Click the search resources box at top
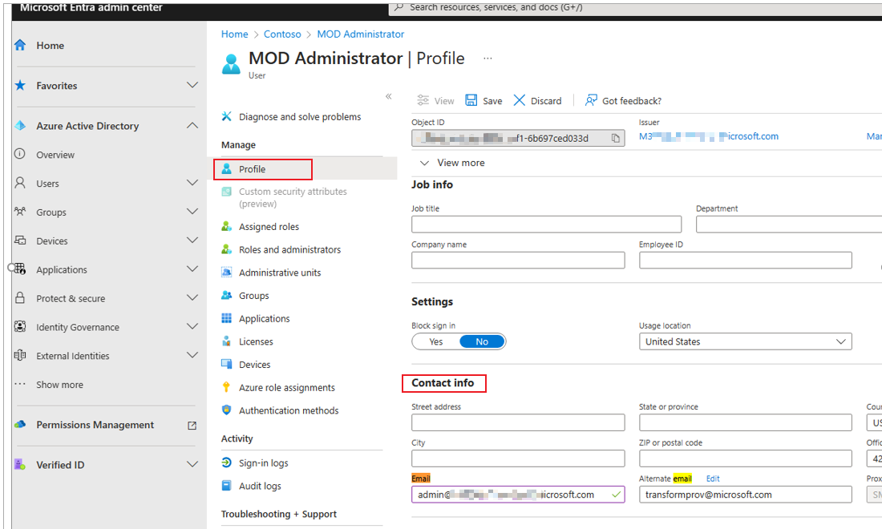 636,8
